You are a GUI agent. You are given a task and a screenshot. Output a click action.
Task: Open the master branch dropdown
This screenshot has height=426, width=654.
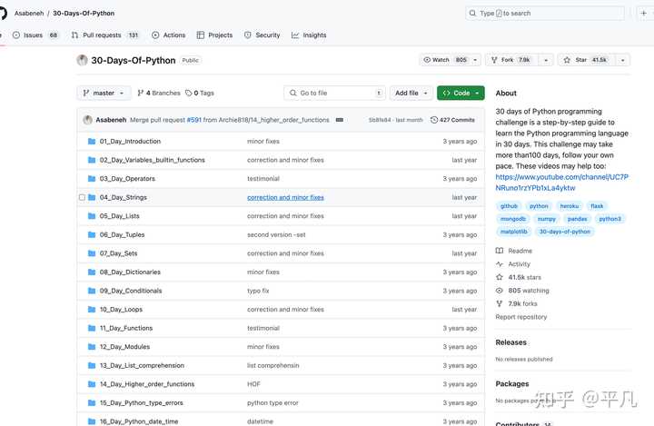104,93
